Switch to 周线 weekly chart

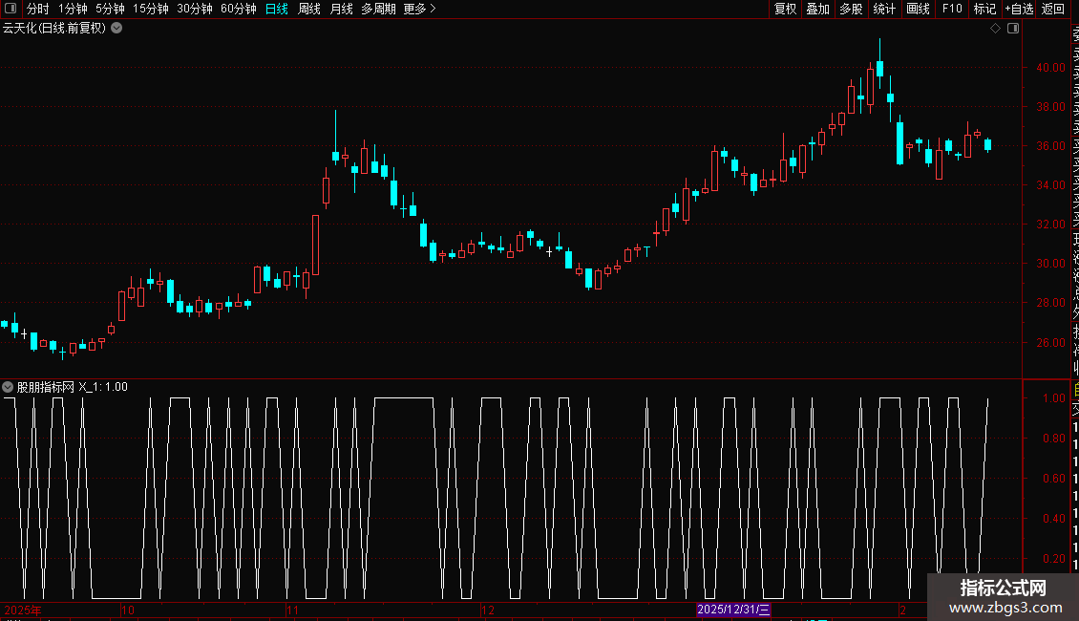309,9
